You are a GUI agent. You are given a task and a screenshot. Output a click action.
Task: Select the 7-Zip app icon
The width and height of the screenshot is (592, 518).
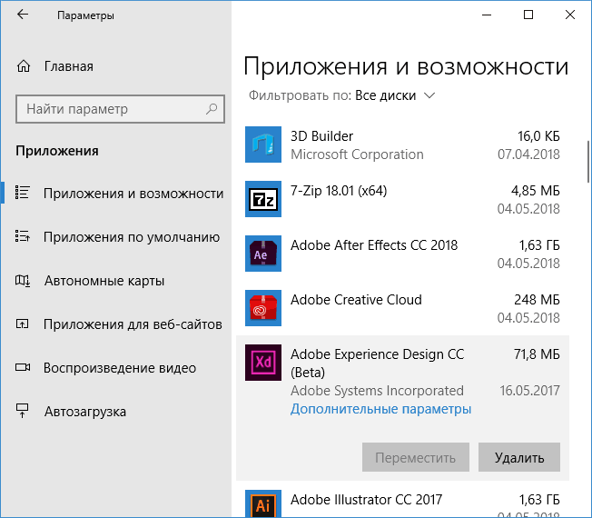pyautogui.click(x=263, y=199)
